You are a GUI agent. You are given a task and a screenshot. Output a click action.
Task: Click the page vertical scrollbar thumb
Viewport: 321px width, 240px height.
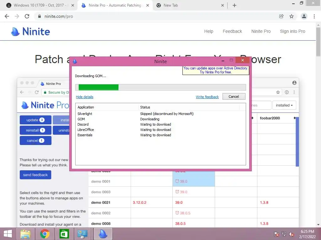318,42
